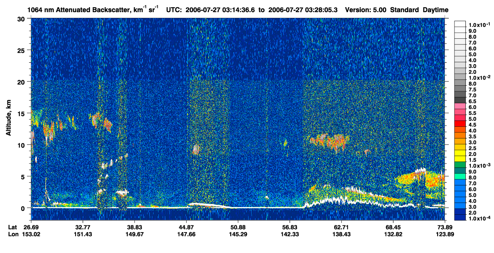494x253 pixels.
Task: Click latitude value 68.45
Action: (x=393, y=227)
